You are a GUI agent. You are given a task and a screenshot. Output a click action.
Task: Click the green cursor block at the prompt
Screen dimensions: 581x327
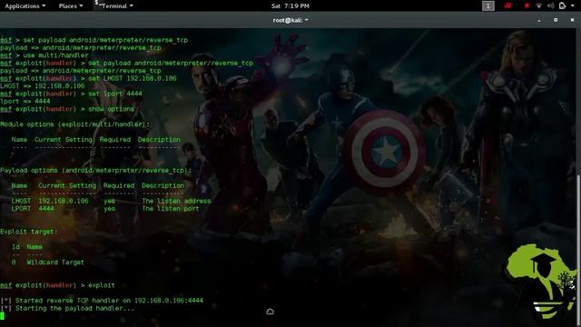tap(2, 316)
